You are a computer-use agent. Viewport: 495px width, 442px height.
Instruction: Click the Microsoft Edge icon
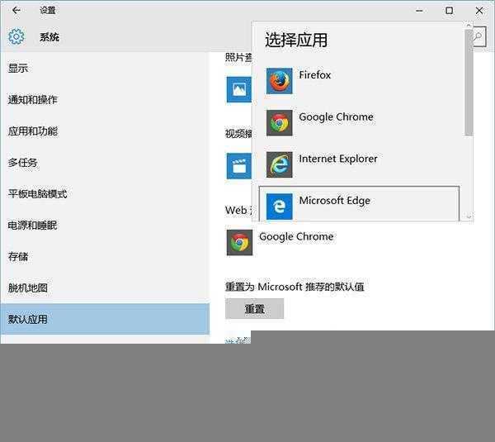(279, 207)
